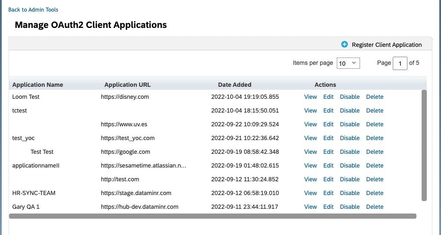View the Loom Test application

[x=311, y=97]
